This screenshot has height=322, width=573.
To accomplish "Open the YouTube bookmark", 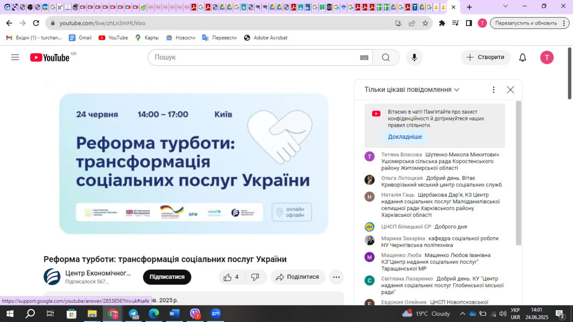I will click(x=113, y=38).
